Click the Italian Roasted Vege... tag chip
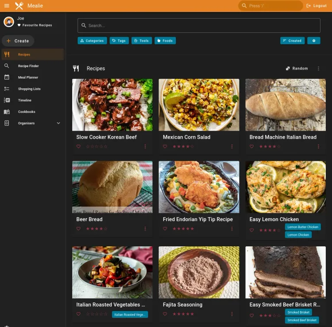 coord(130,315)
